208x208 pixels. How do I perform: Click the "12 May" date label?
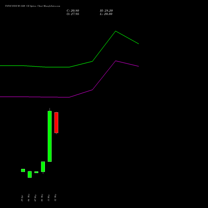[55, 198]
